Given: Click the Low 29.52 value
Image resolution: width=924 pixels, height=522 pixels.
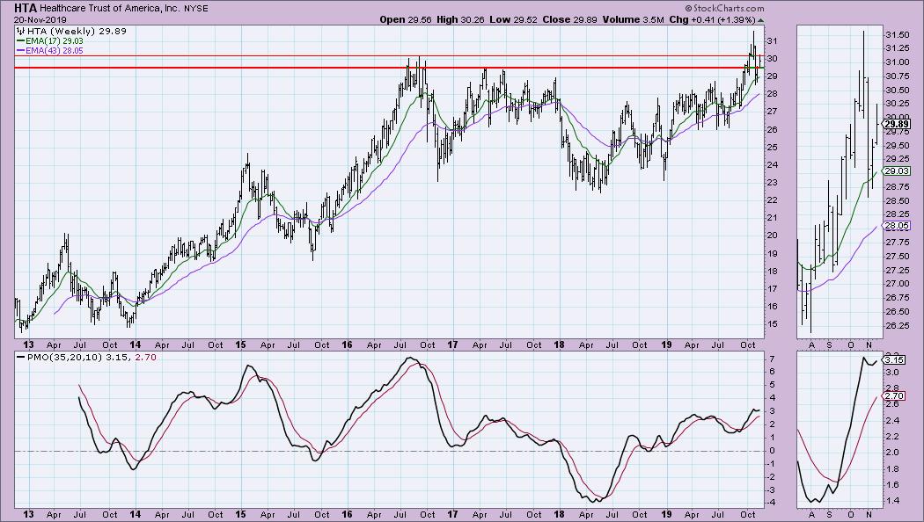Looking at the screenshot, I should [x=513, y=19].
